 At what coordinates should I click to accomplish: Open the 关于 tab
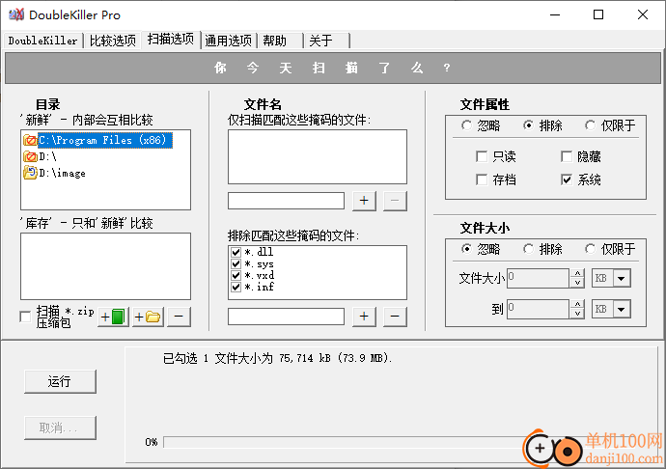327,41
